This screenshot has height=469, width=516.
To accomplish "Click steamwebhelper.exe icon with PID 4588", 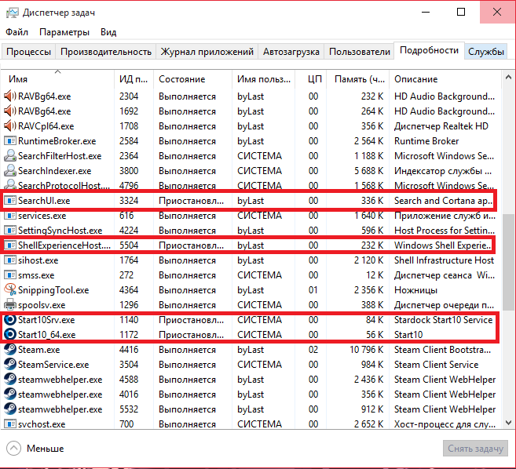I will click(x=10, y=380).
